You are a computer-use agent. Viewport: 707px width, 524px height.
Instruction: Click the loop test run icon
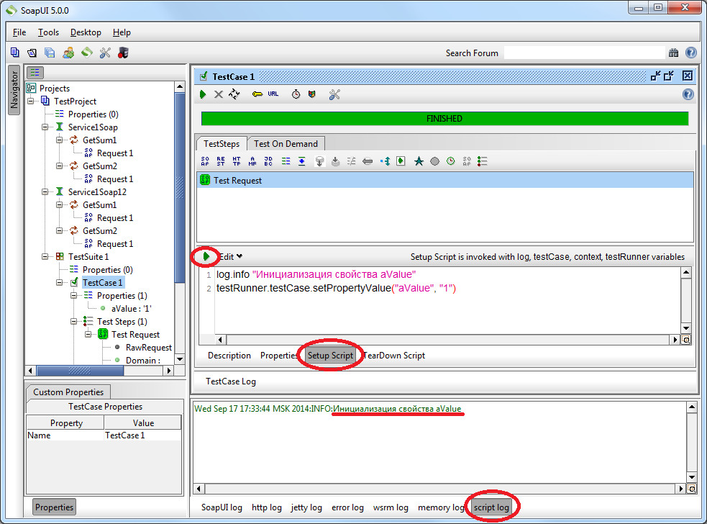tap(234, 94)
